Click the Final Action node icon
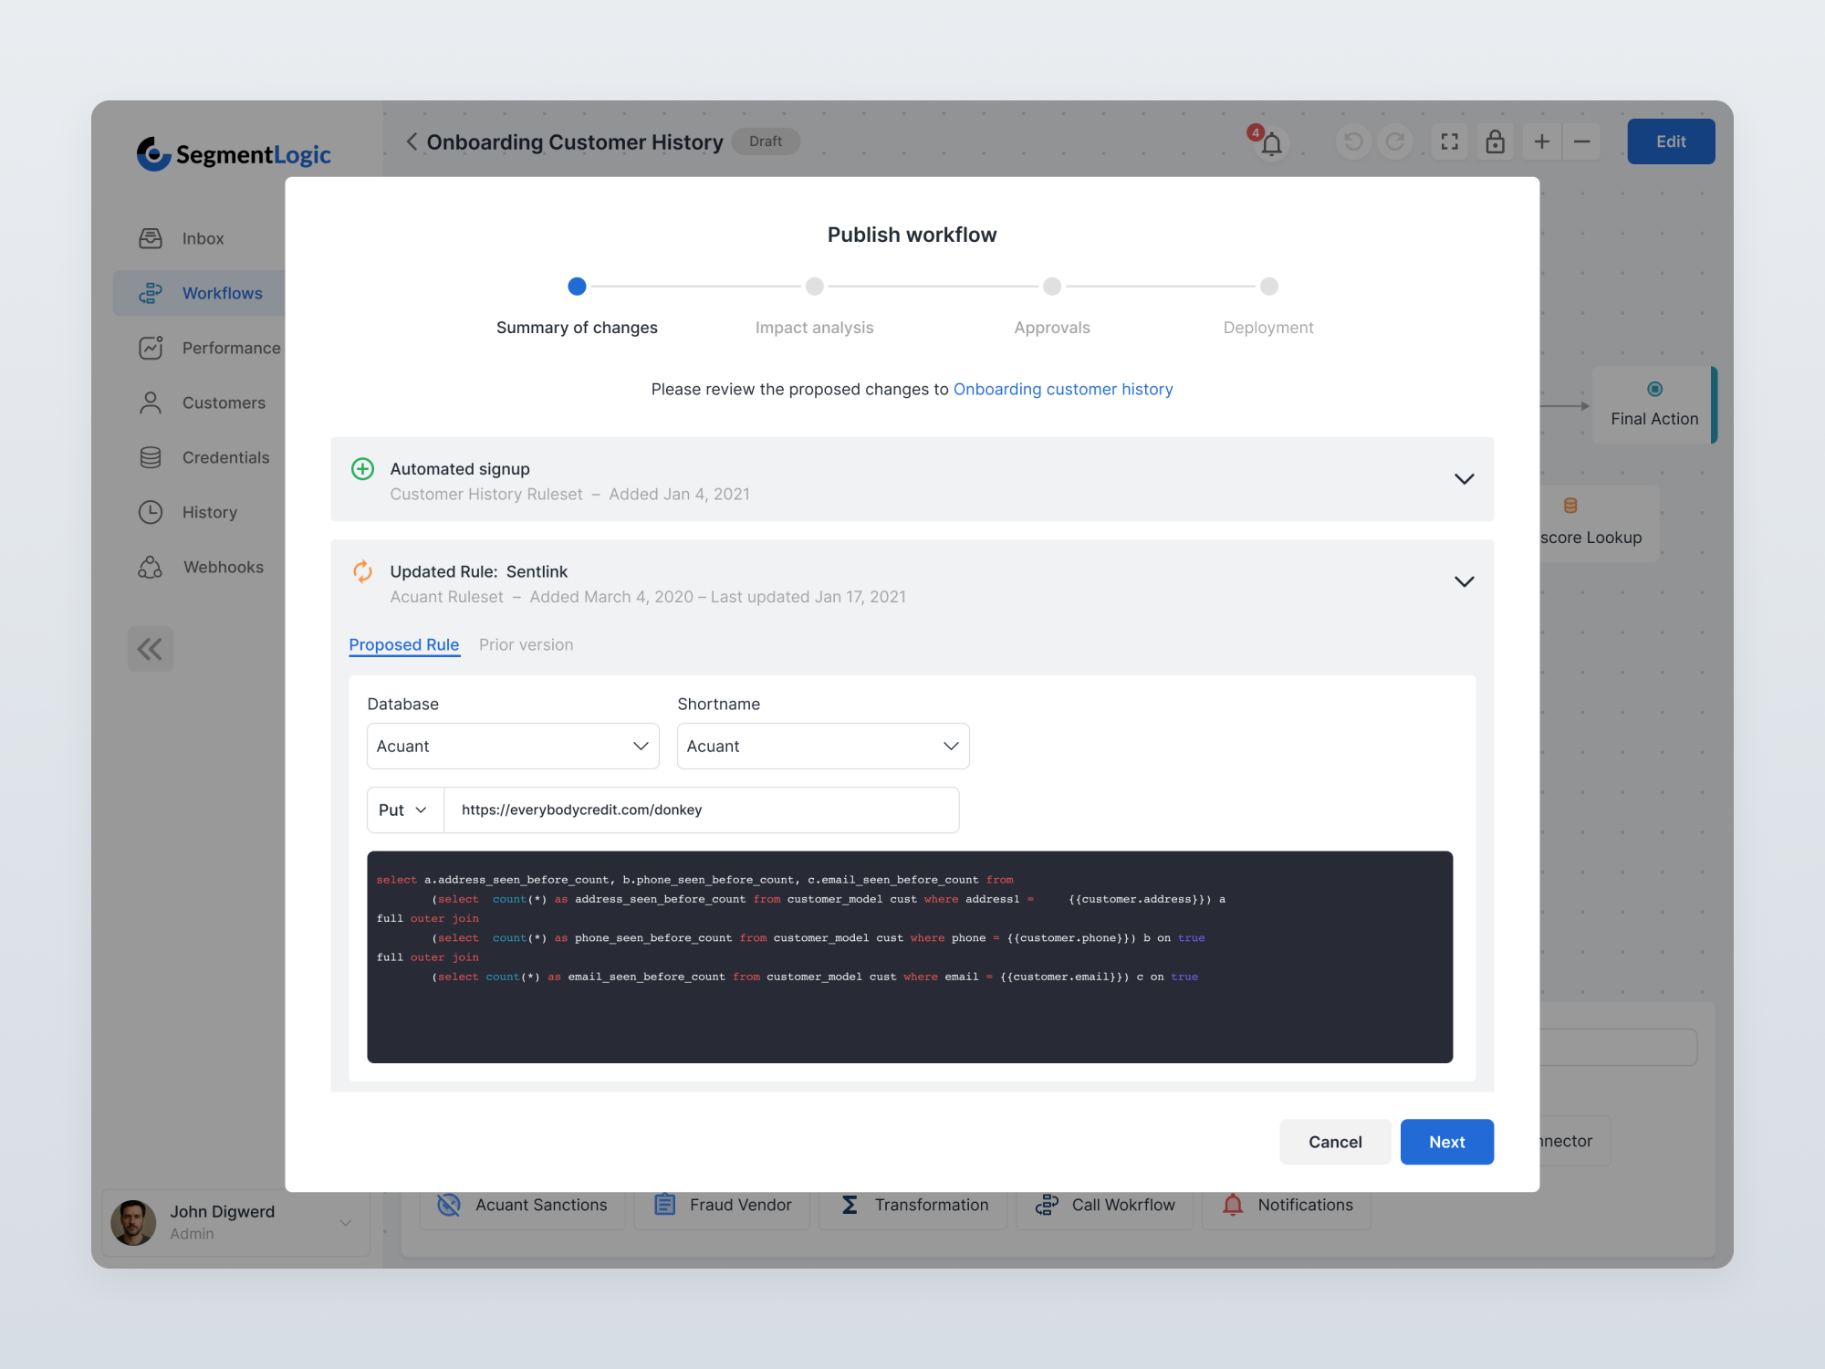This screenshot has width=1825, height=1369. 1654,389
